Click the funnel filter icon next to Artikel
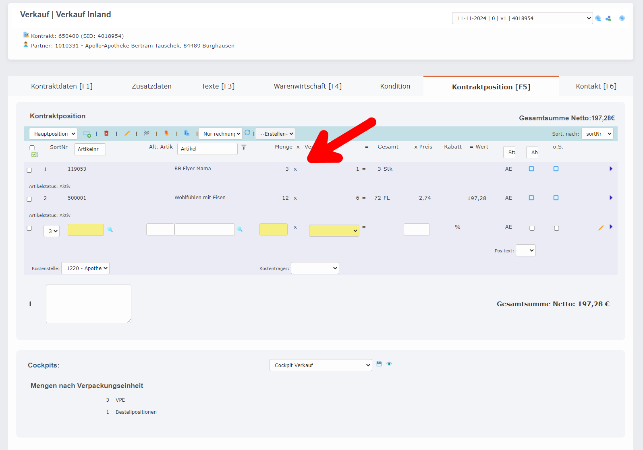 tap(244, 148)
